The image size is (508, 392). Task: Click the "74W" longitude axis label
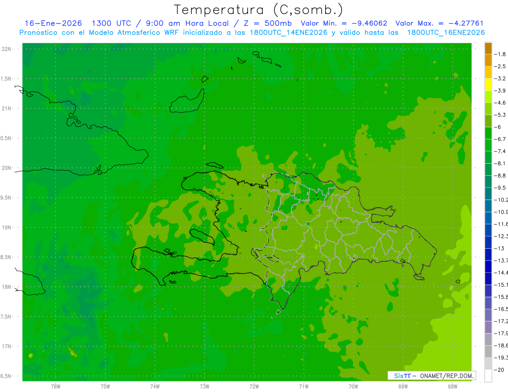coord(155,387)
